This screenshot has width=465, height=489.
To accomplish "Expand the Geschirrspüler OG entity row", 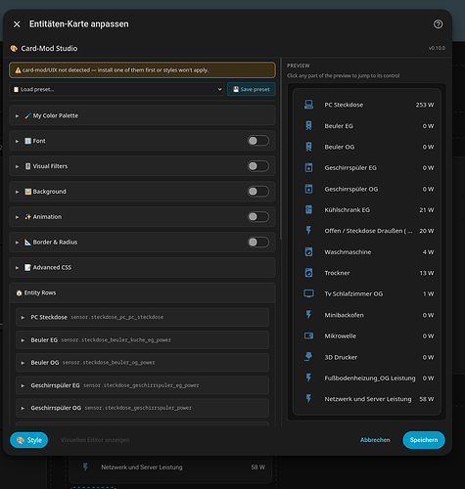I will (x=142, y=408).
